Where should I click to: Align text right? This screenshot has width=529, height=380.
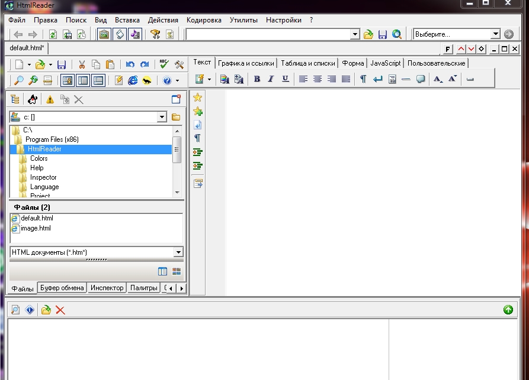(x=332, y=79)
